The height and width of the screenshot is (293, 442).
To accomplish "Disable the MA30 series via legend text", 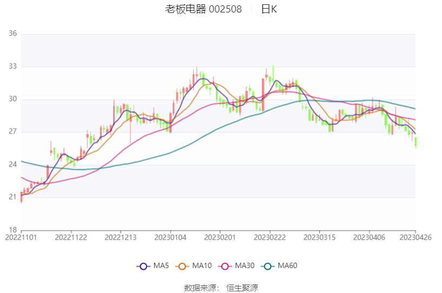I will point(245,266).
